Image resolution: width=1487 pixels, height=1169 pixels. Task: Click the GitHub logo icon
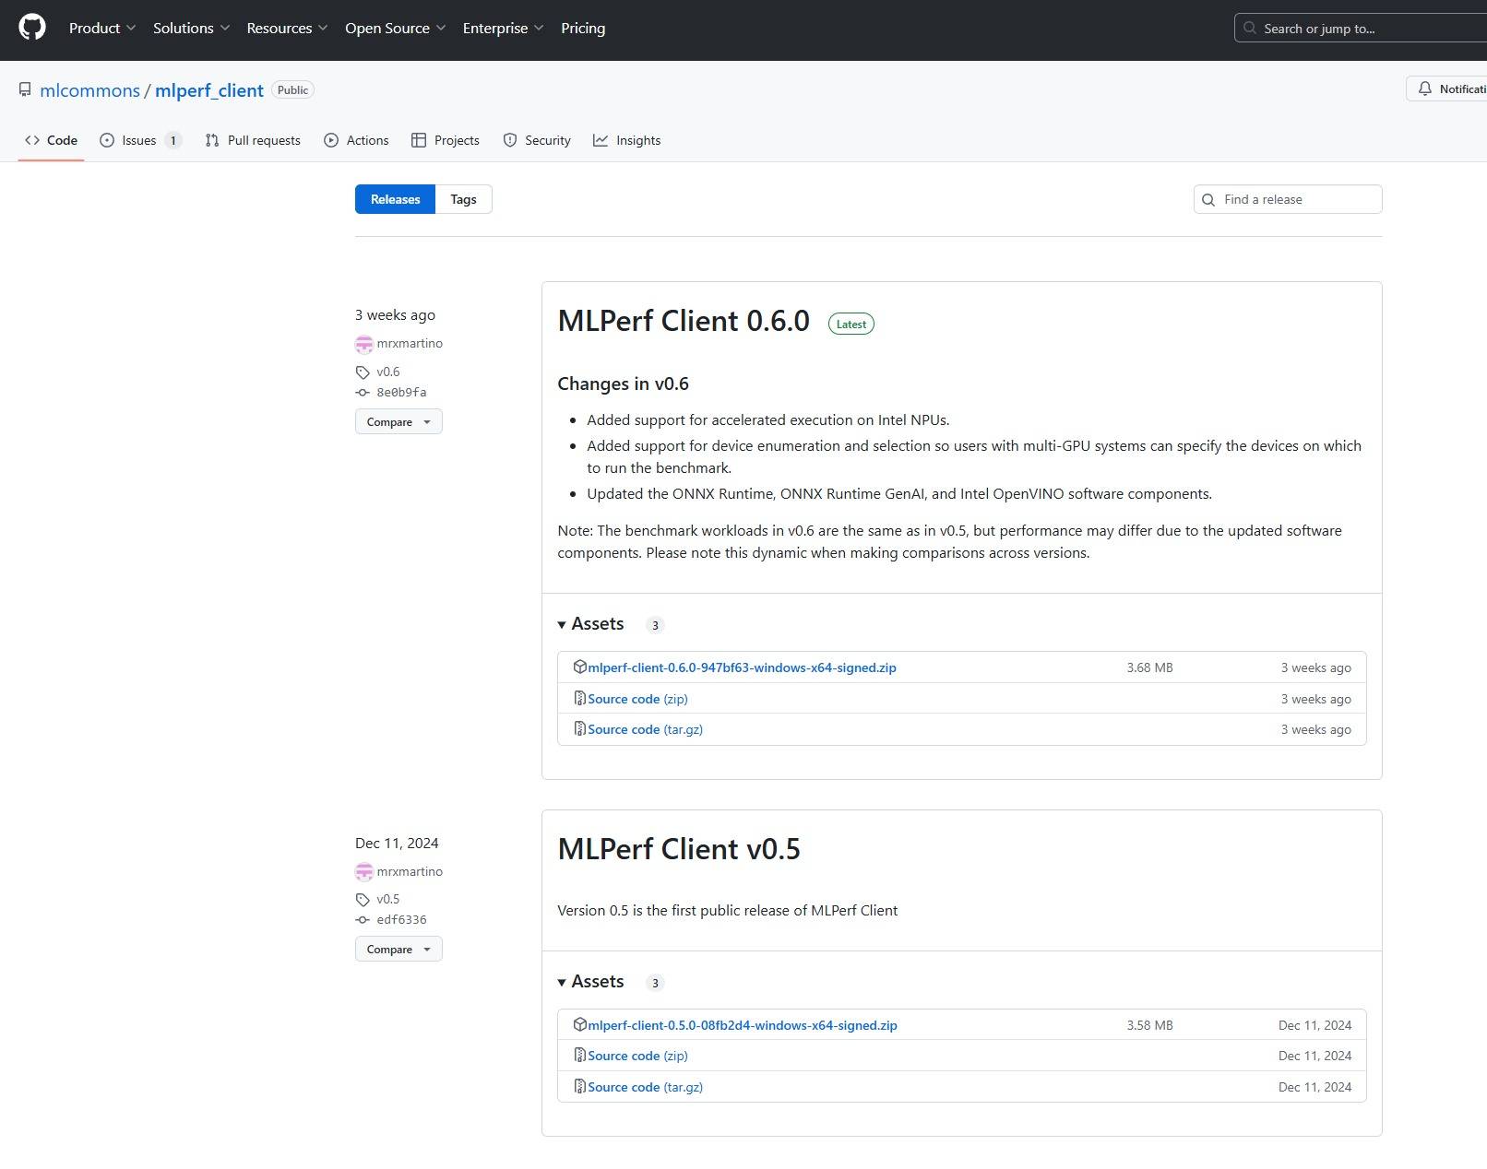pyautogui.click(x=32, y=28)
